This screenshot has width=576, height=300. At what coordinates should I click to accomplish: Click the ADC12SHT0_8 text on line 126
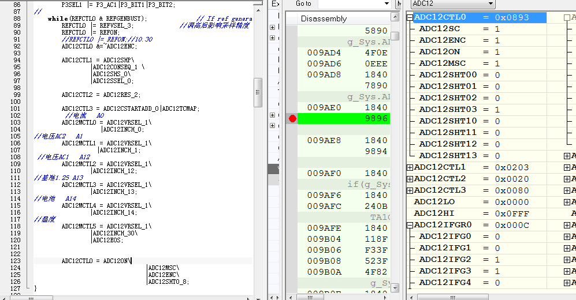pyautogui.click(x=169, y=282)
